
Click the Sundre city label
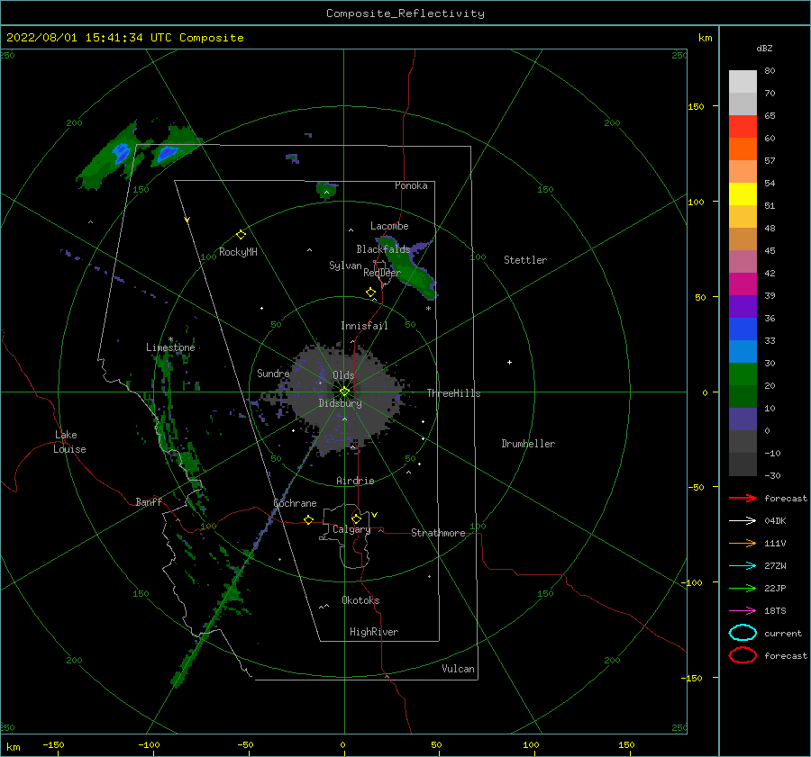point(273,373)
